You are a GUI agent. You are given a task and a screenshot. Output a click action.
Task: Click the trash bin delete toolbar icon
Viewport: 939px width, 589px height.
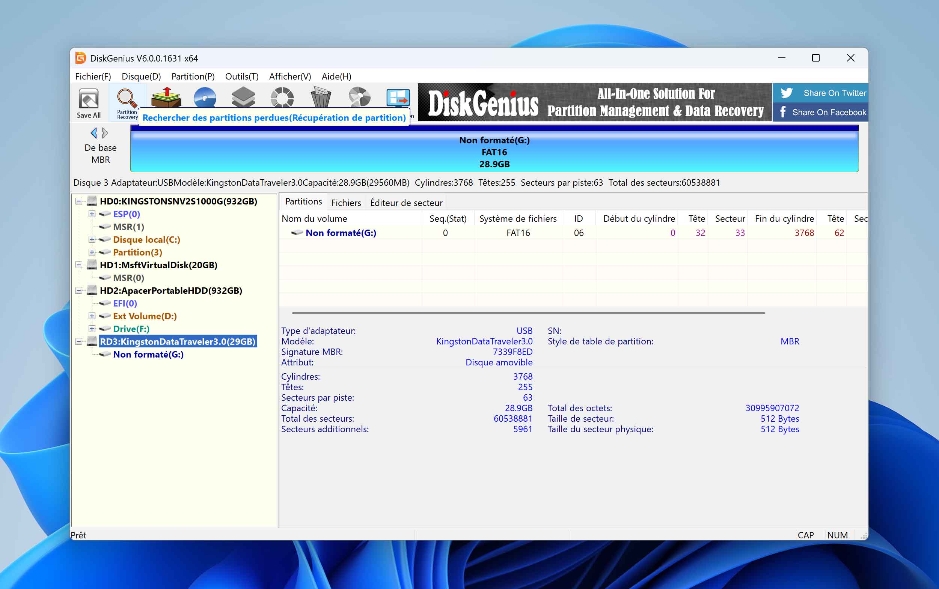(x=320, y=97)
